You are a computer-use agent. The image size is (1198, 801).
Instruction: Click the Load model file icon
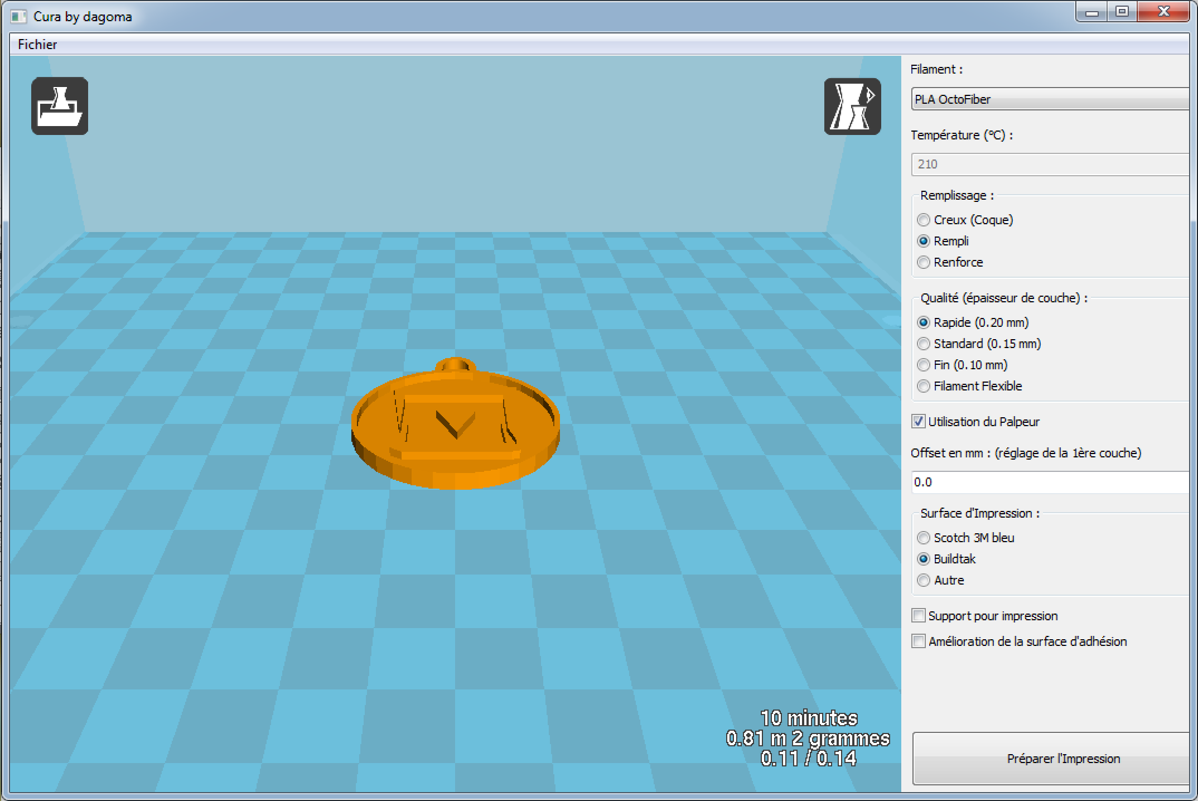click(60, 106)
